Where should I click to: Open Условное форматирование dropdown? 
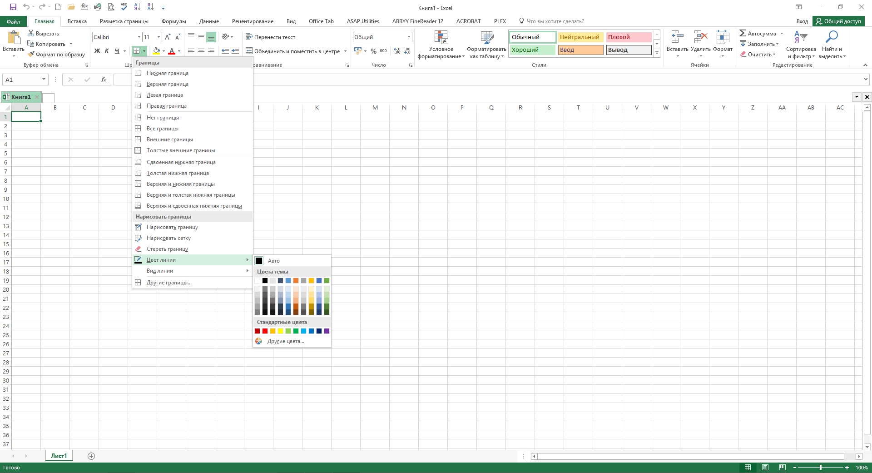coord(441,45)
